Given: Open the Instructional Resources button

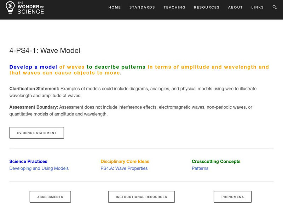Looking at the screenshot, I should click(x=141, y=197).
